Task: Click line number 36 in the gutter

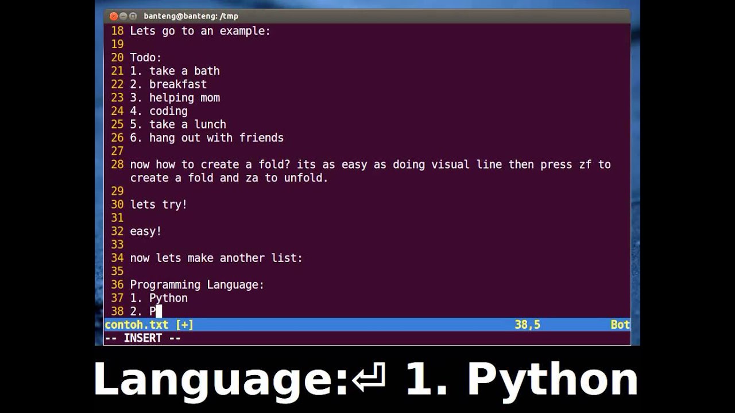Action: tap(117, 285)
